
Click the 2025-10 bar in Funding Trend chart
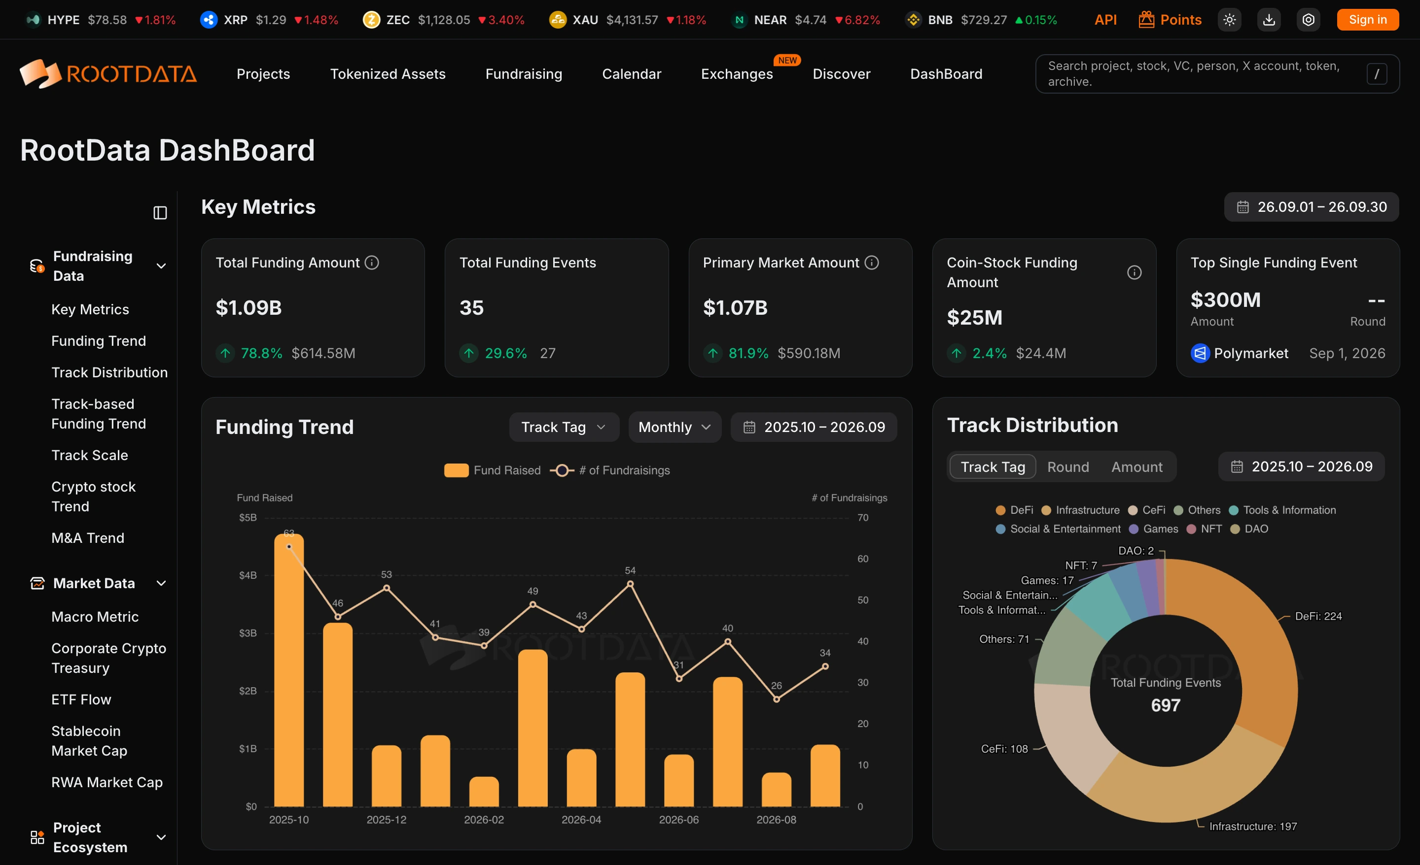pyautogui.click(x=289, y=670)
